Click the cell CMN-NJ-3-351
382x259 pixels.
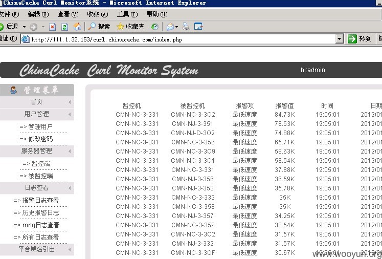pyautogui.click(x=192, y=124)
